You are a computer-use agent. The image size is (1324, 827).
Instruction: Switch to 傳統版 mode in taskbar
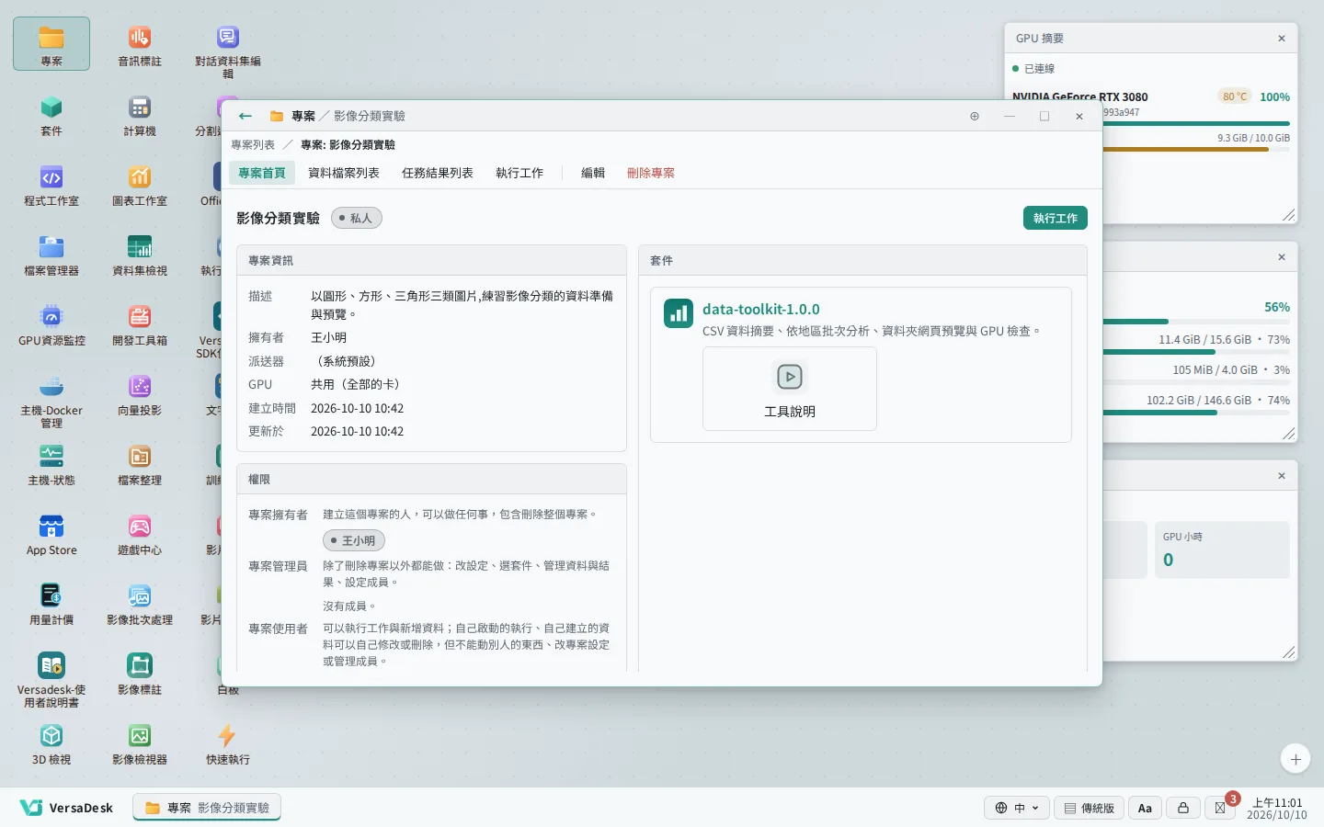pos(1089,808)
